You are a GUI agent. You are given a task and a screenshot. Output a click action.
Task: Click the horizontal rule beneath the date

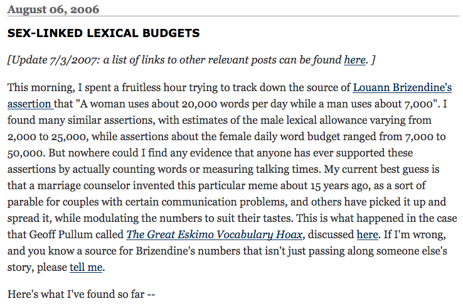(x=231, y=16)
